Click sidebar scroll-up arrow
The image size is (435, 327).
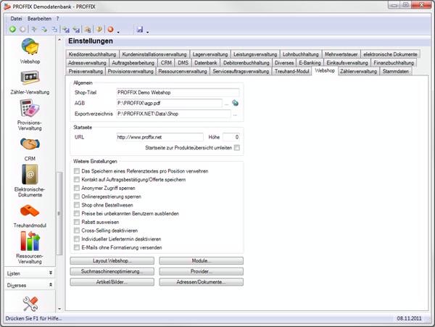pos(59,40)
